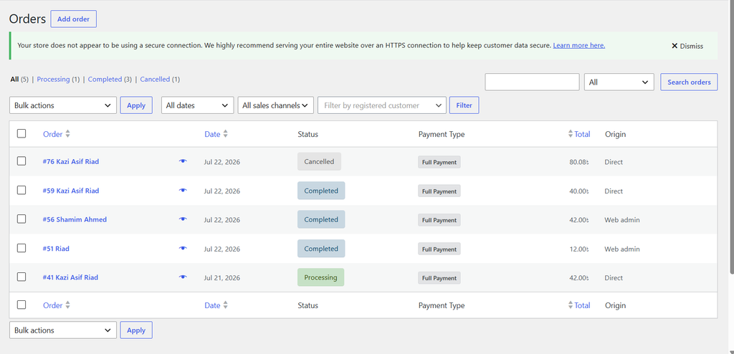The image size is (734, 354).
Task: Click Processing status badge on order #41
Action: [320, 277]
